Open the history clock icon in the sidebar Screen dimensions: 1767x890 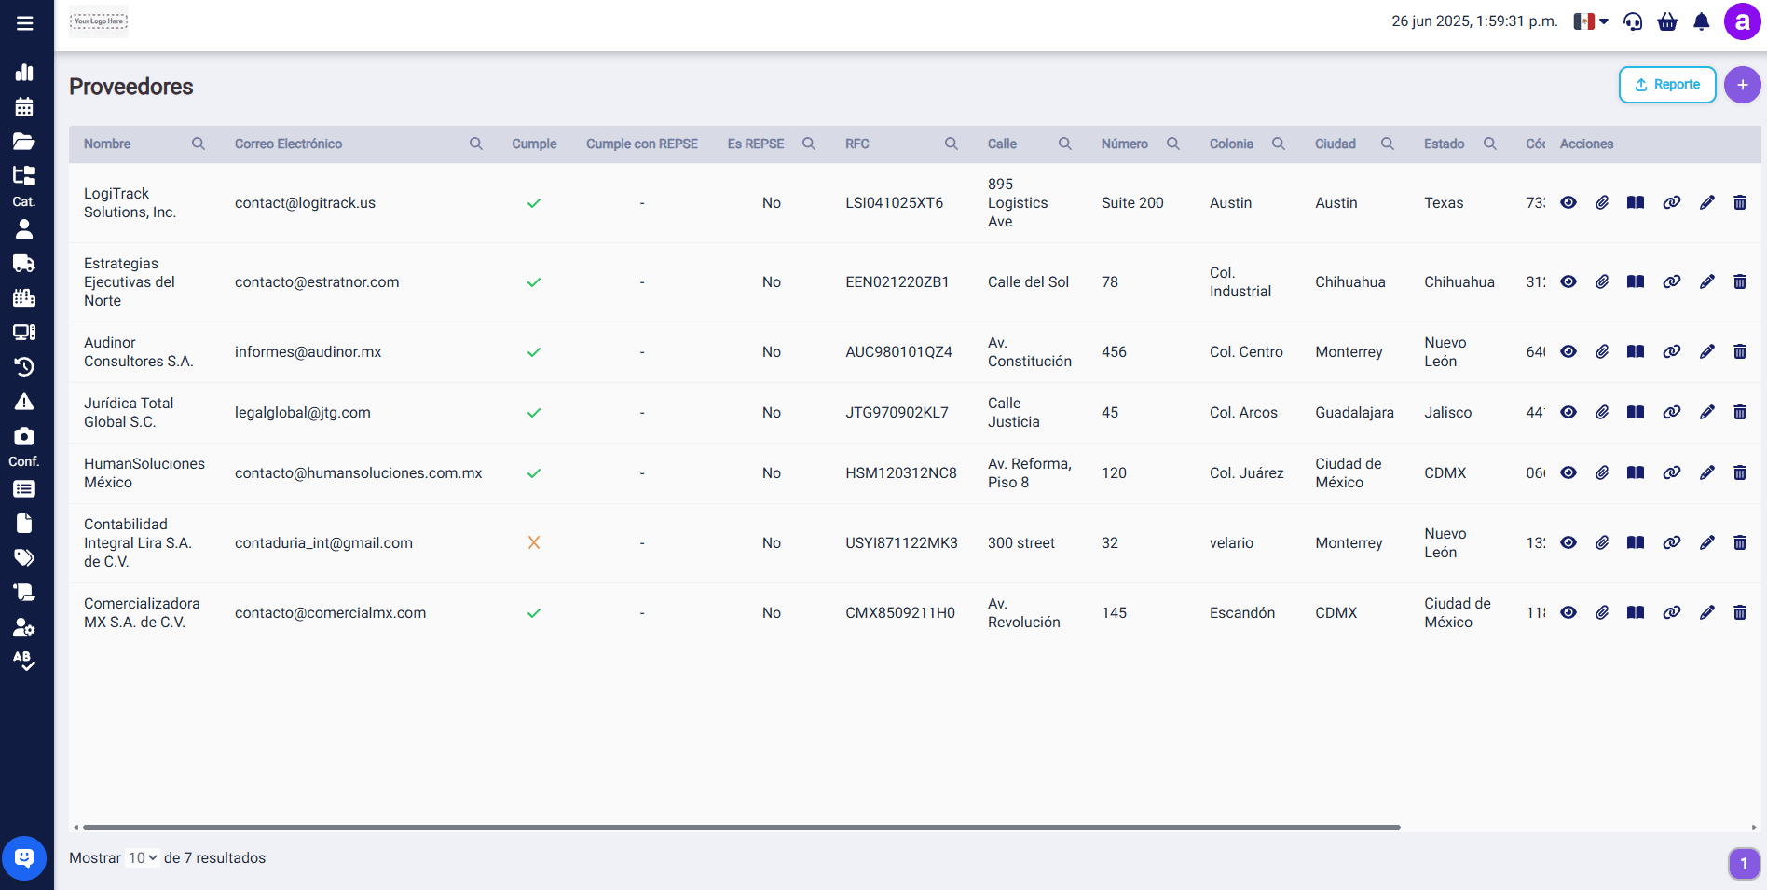(24, 366)
